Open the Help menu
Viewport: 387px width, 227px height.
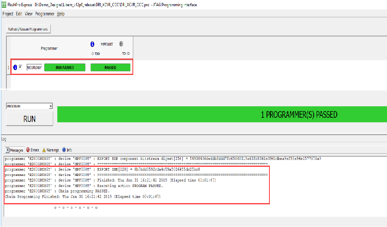coord(61,14)
